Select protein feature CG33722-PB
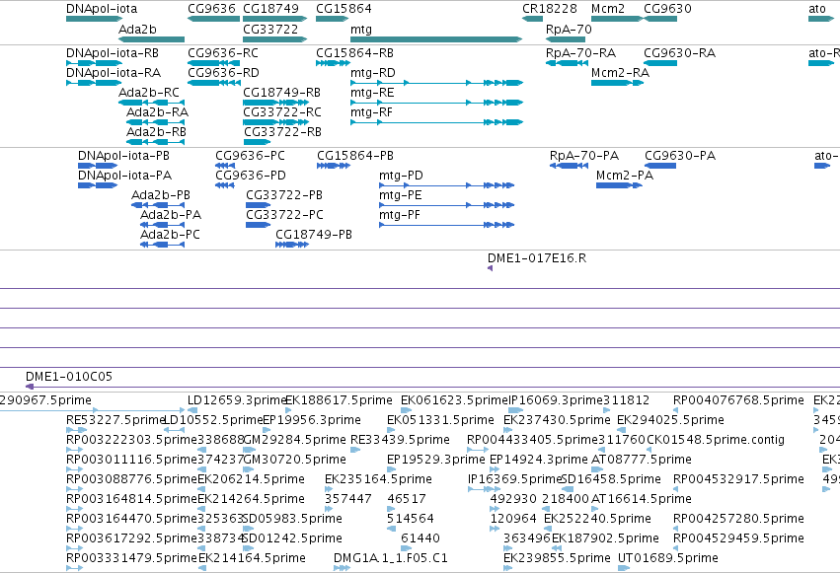This screenshot has height=573, width=840. (x=259, y=205)
